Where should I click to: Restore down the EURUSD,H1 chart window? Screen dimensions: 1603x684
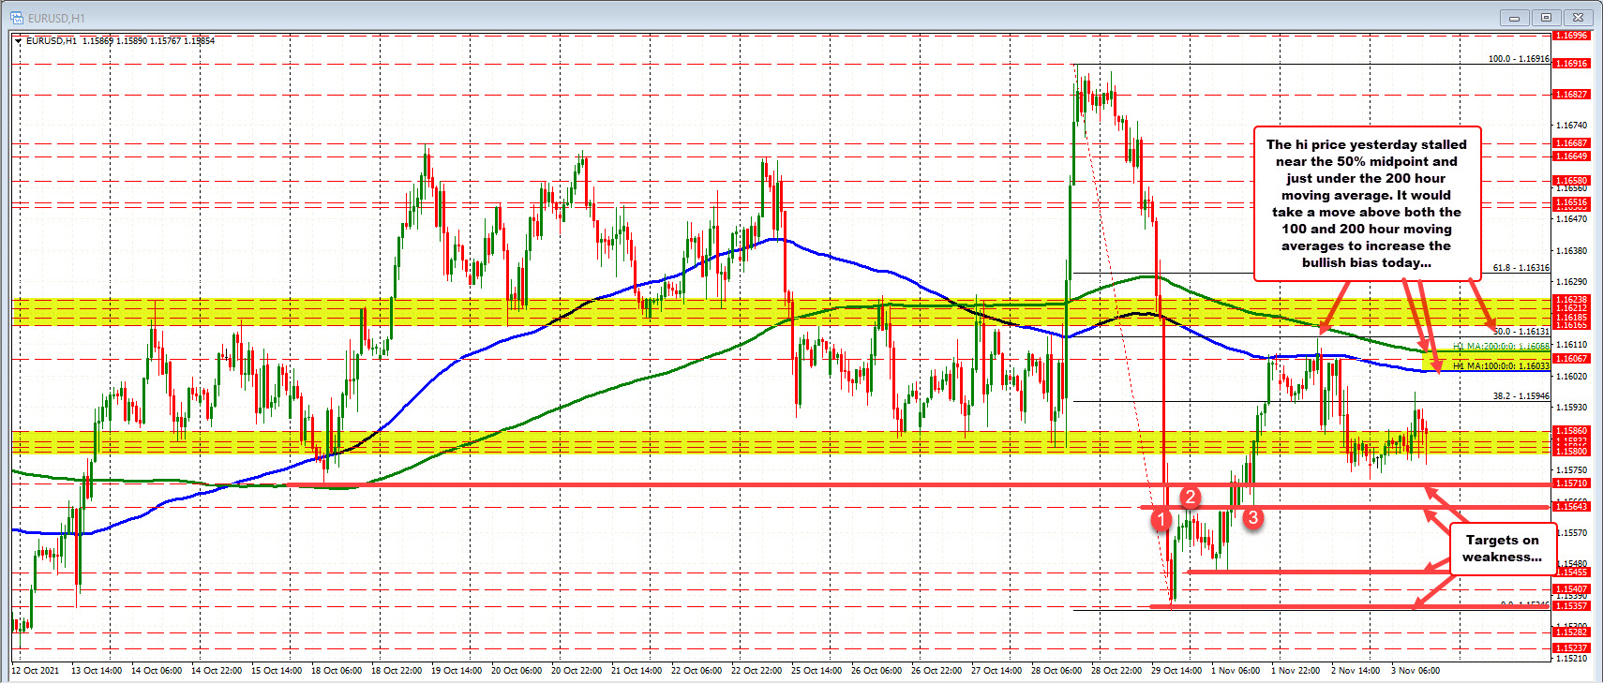click(x=1546, y=17)
